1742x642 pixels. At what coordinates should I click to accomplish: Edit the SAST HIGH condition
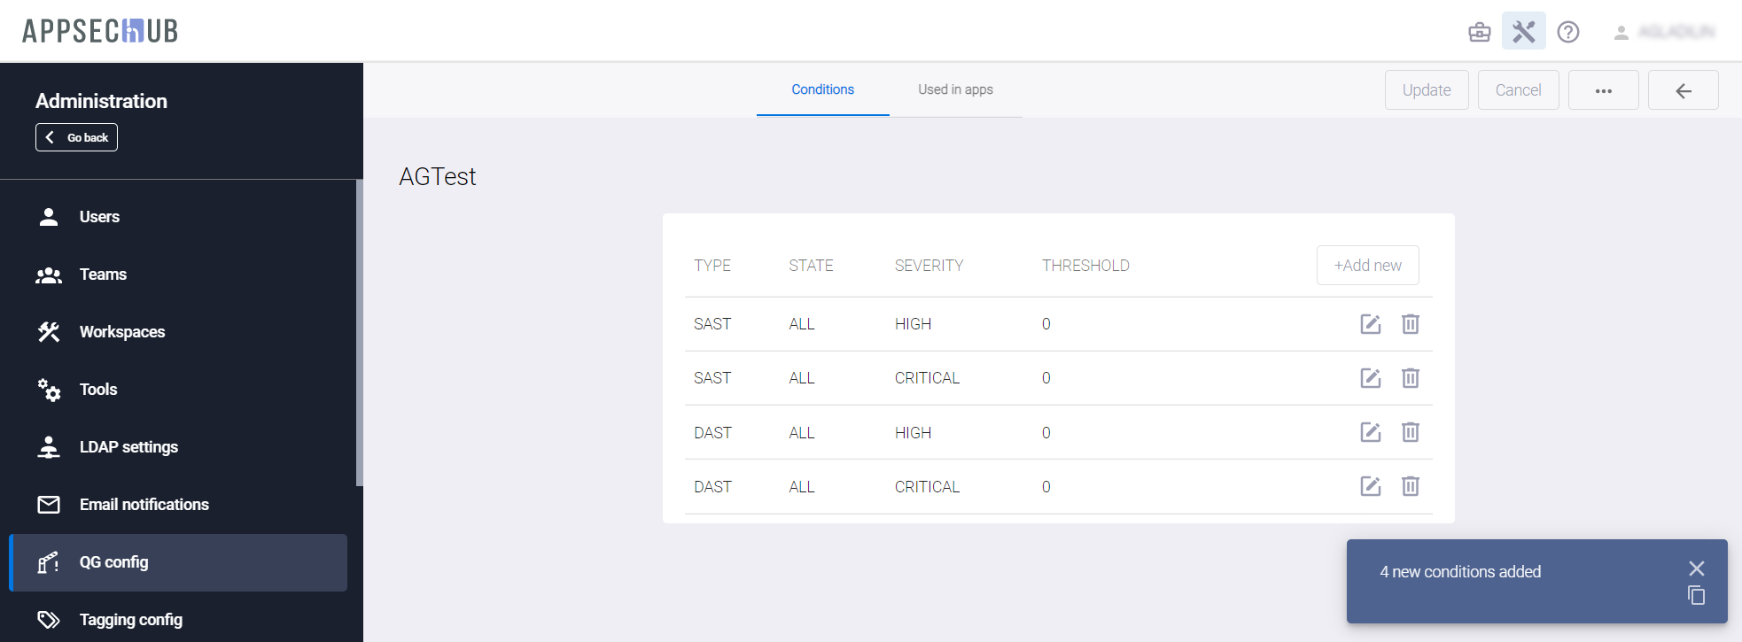1370,324
